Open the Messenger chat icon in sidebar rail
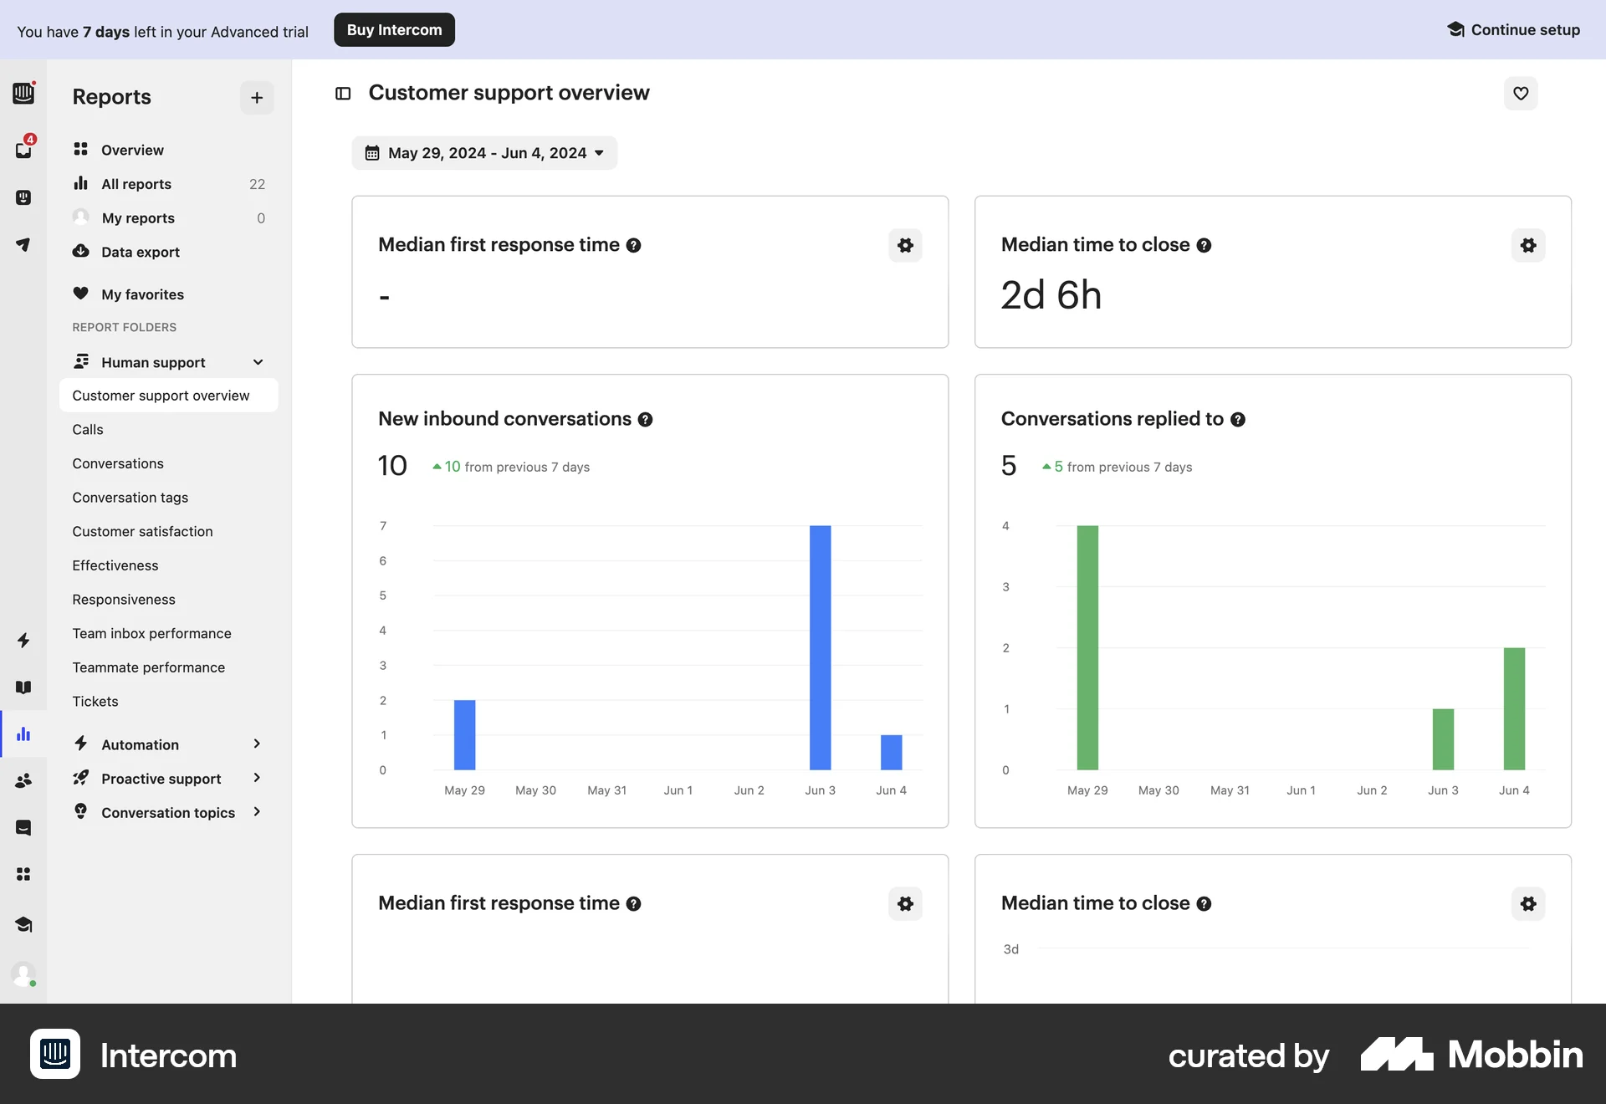Image resolution: width=1606 pixels, height=1104 pixels. point(23,827)
